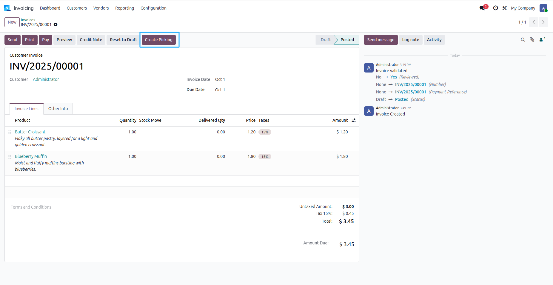Image resolution: width=553 pixels, height=285 pixels.
Task: Click the Amount Due value $ 3.45
Action: (346, 244)
